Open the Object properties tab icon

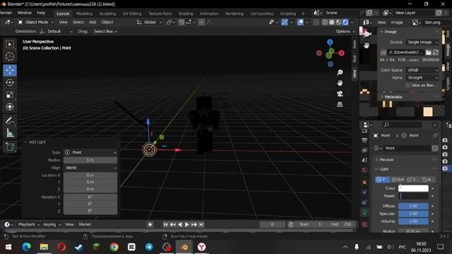pos(364,182)
